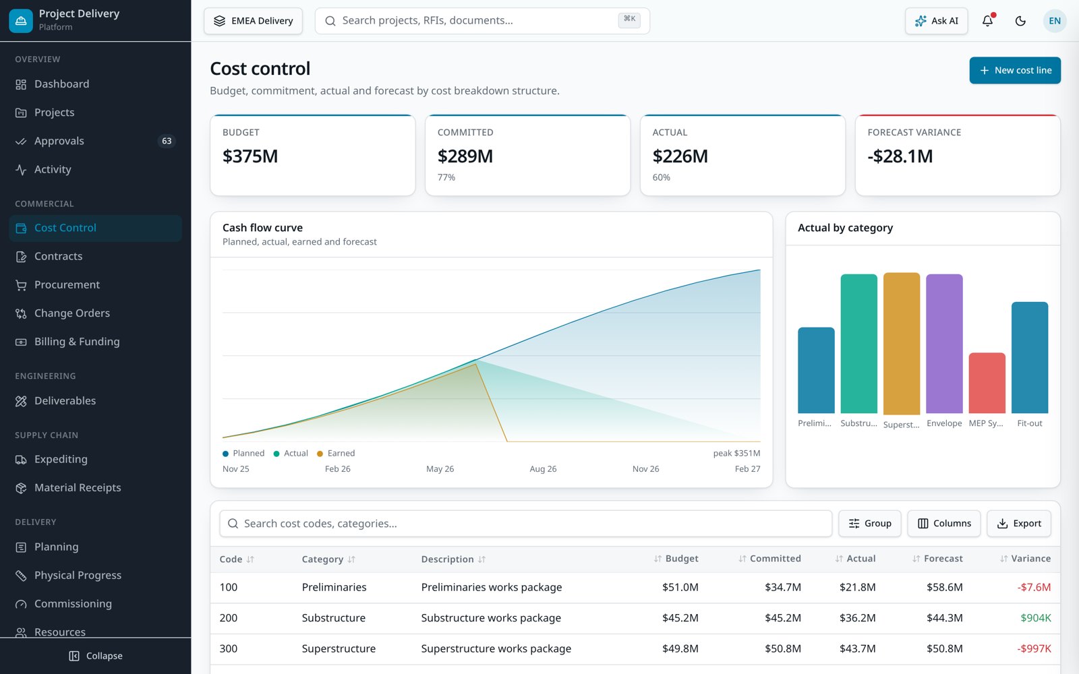Open Material Receipts in Supply Chain
The height and width of the screenshot is (674, 1079).
click(95, 488)
